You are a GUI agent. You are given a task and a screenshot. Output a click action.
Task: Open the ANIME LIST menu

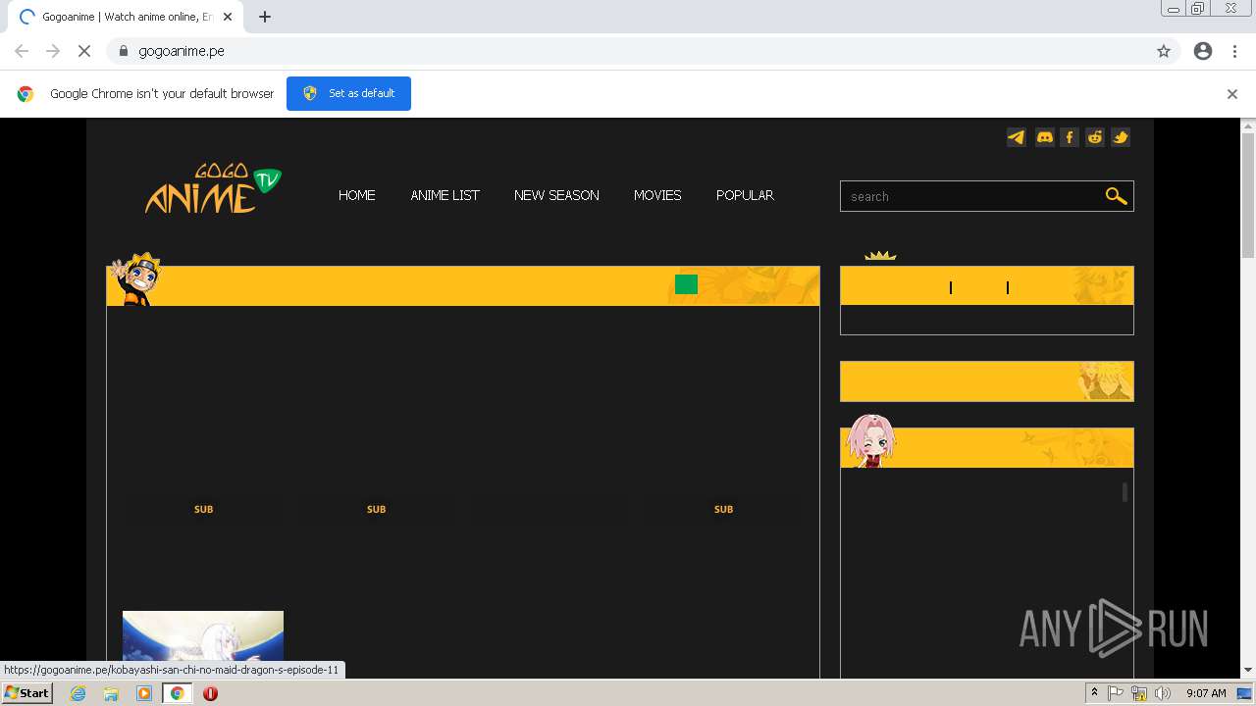click(x=445, y=195)
